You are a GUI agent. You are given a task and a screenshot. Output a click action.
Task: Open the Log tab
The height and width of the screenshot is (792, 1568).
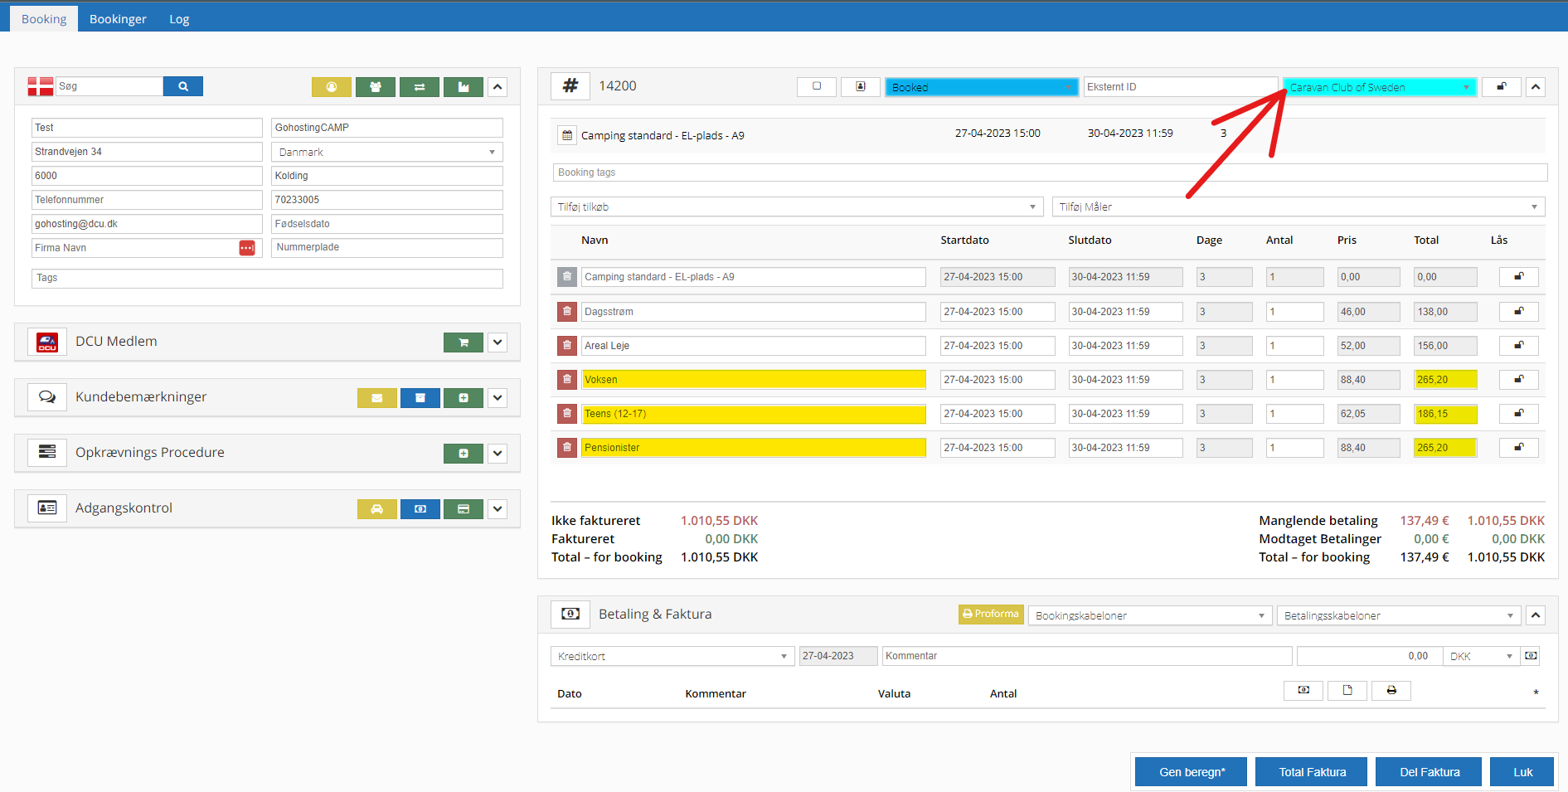(179, 19)
